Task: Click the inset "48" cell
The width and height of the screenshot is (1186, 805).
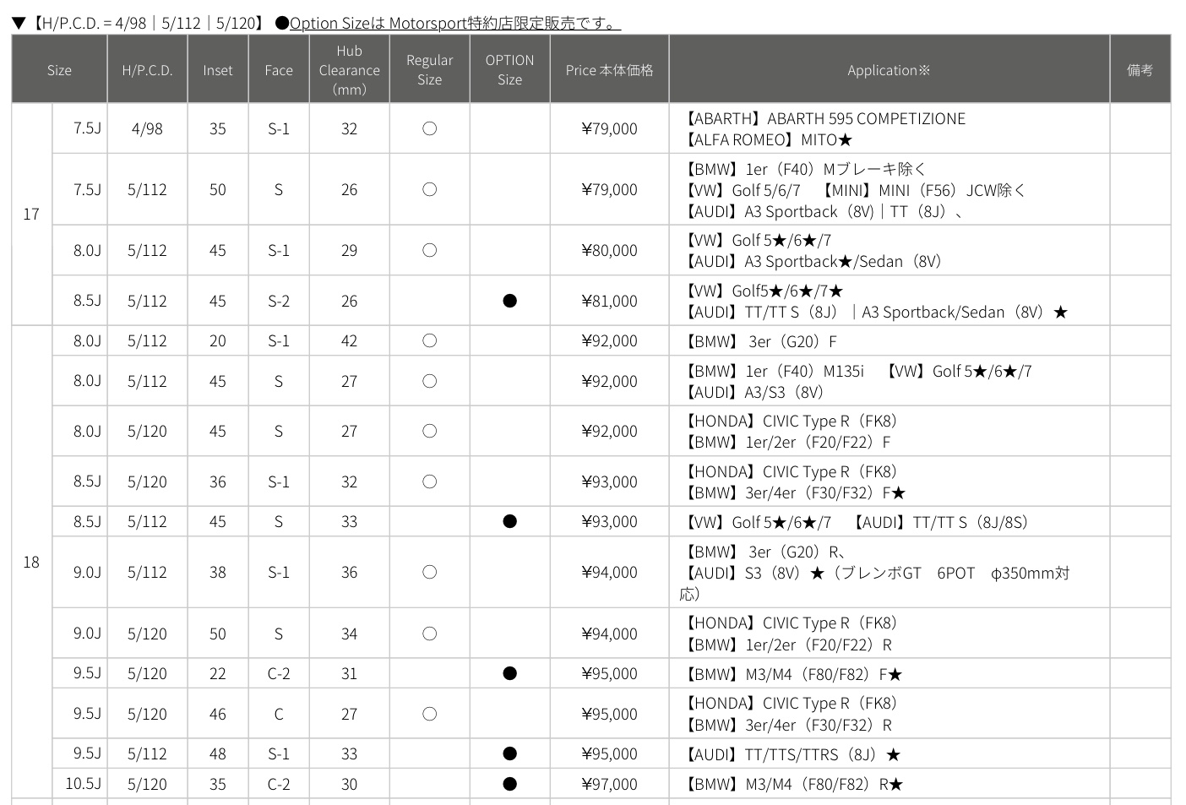Action: 218,753
